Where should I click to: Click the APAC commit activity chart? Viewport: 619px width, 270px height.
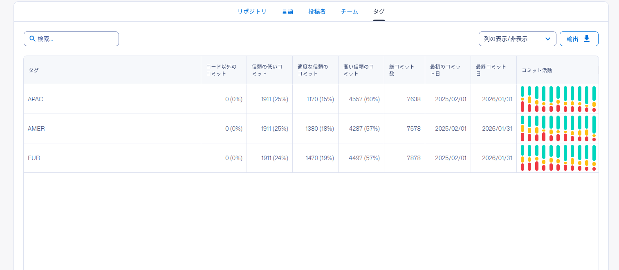558,99
